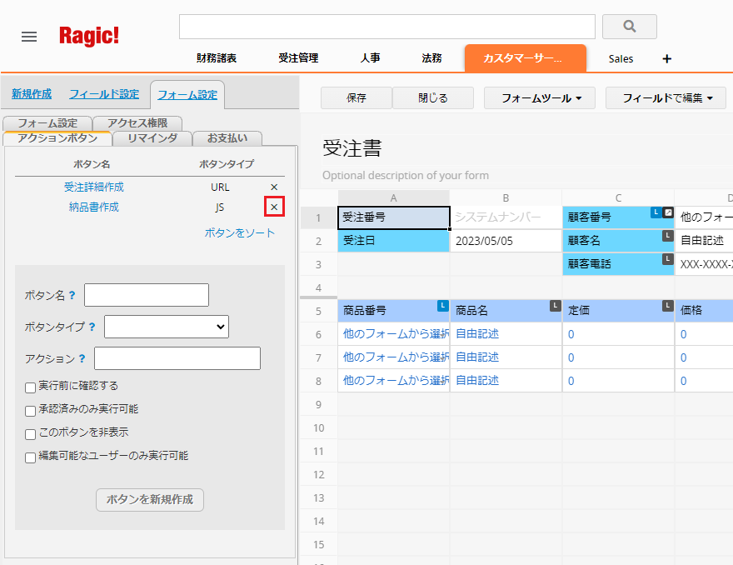Toggle このボタンを非表示 checkbox
The width and height of the screenshot is (733, 565).
(31, 433)
